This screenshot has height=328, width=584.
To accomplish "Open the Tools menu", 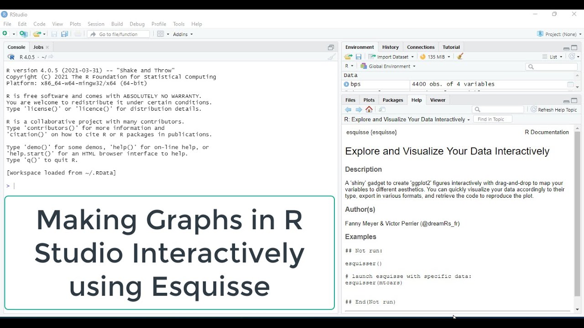I will (x=179, y=24).
